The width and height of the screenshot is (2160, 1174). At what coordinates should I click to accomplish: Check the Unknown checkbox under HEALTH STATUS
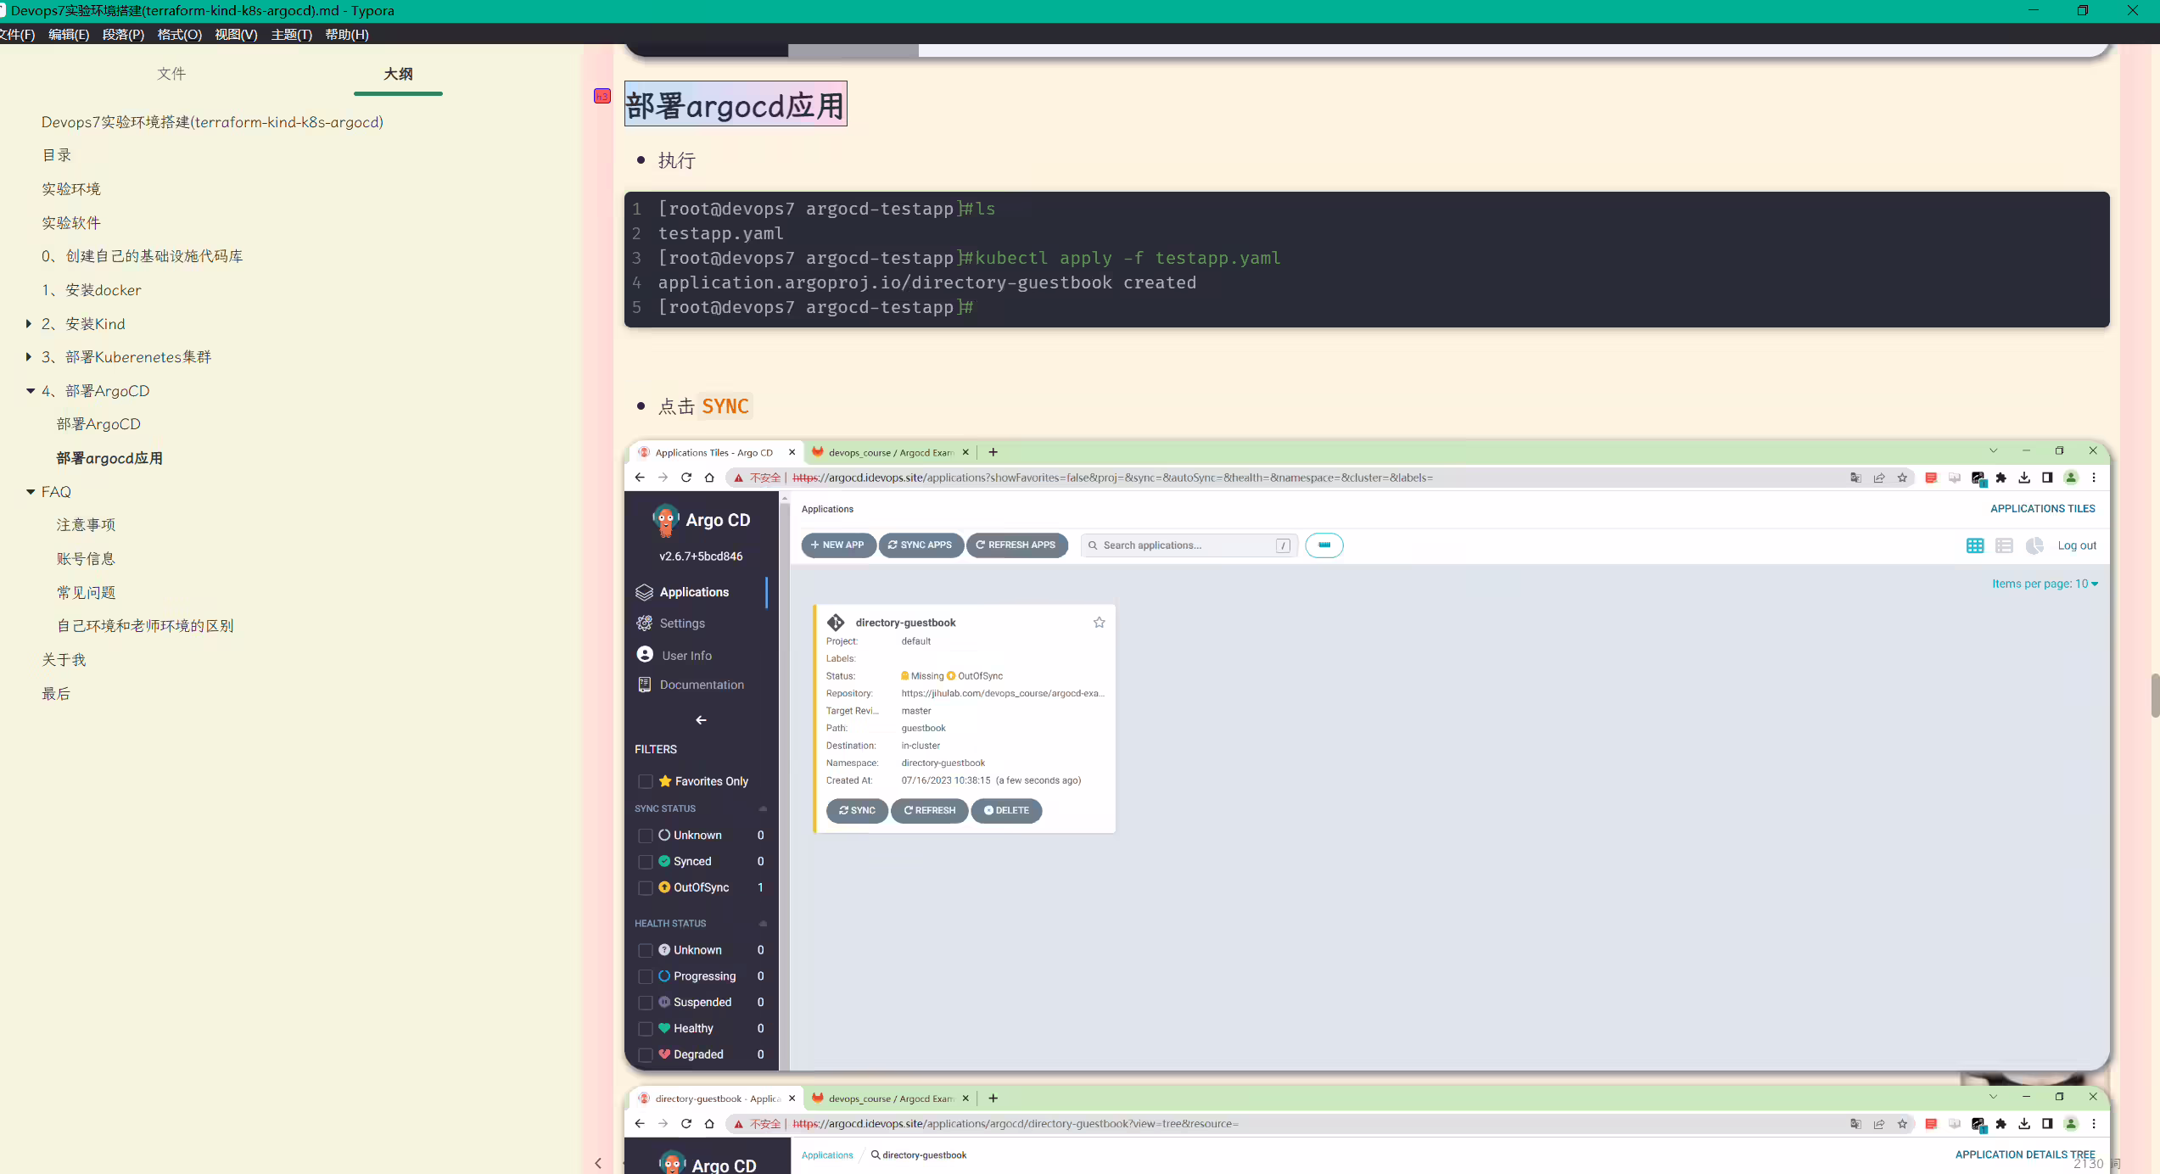click(x=646, y=951)
